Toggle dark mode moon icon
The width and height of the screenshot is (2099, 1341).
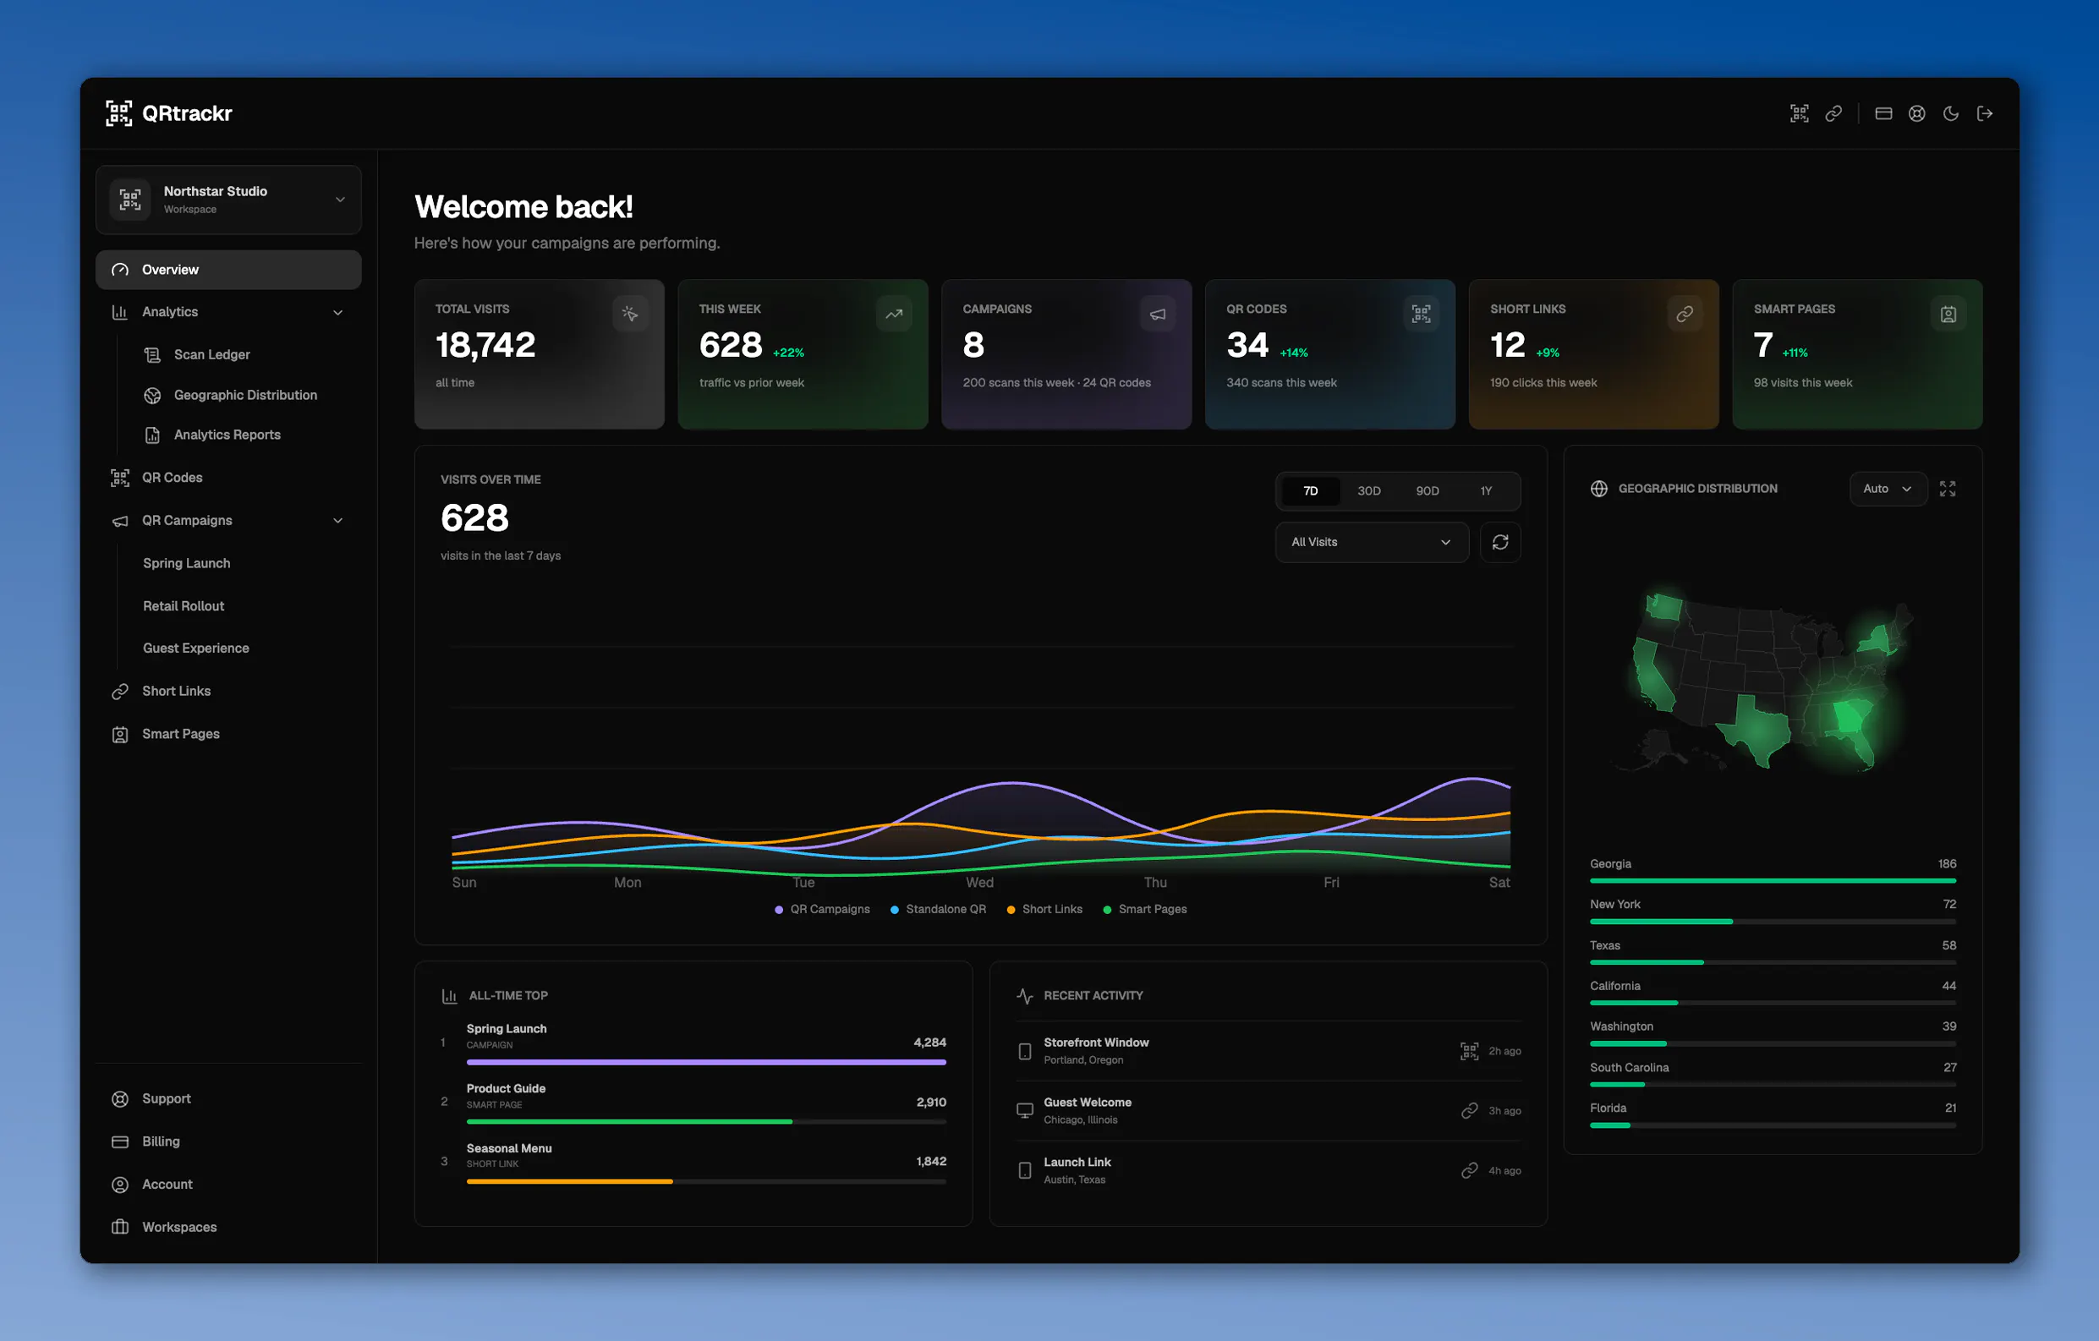pos(1951,113)
